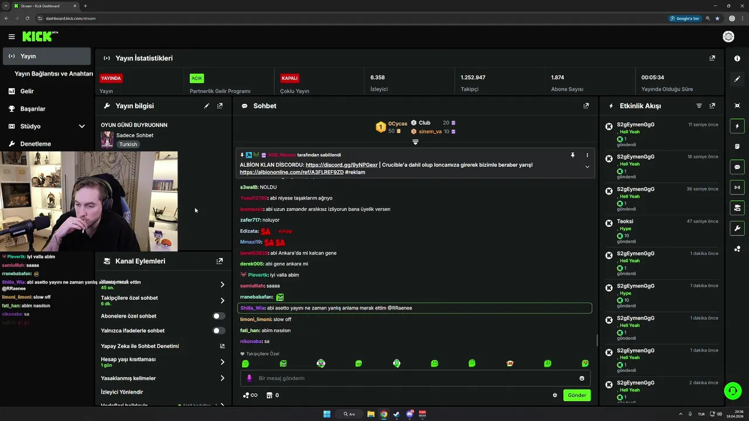This screenshot has height=421, width=749.
Task: Open Steam from the Windows taskbar
Action: pos(396,414)
